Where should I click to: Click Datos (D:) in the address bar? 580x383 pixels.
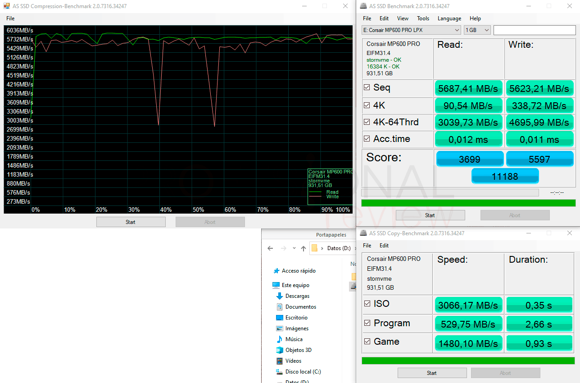[x=339, y=248]
